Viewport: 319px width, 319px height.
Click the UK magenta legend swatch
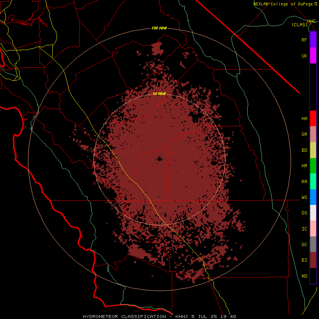click(313, 56)
